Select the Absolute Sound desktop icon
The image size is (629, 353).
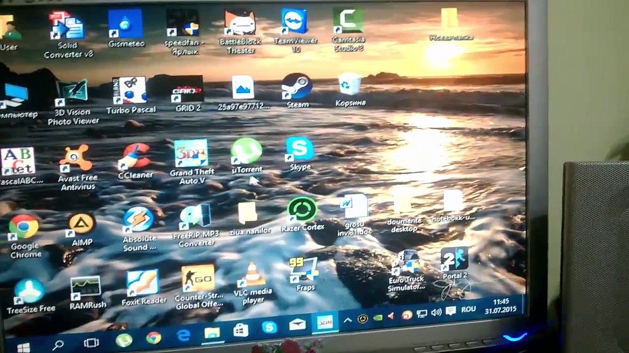[140, 229]
